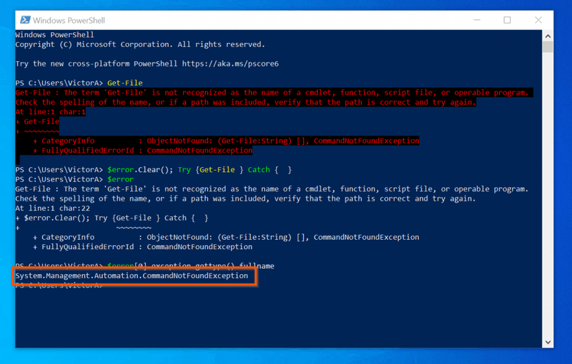Click the green '$error' command alone on prompt

pyautogui.click(x=120, y=179)
